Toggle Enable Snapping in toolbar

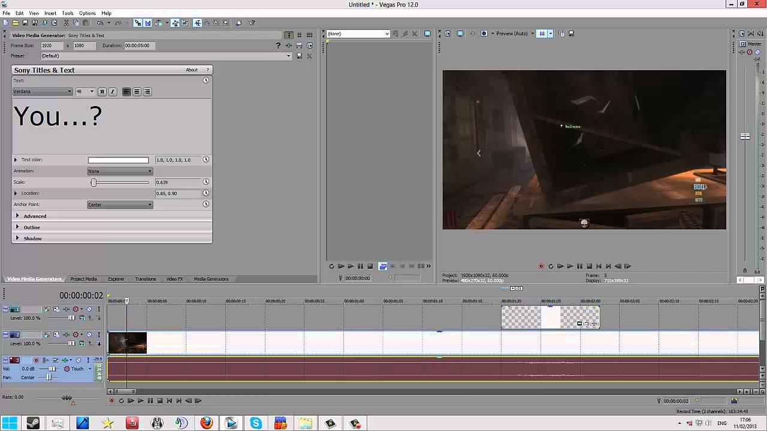137,23
